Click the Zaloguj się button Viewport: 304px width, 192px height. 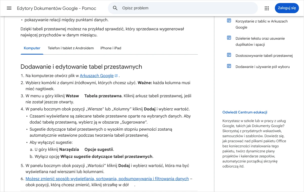click(x=287, y=8)
